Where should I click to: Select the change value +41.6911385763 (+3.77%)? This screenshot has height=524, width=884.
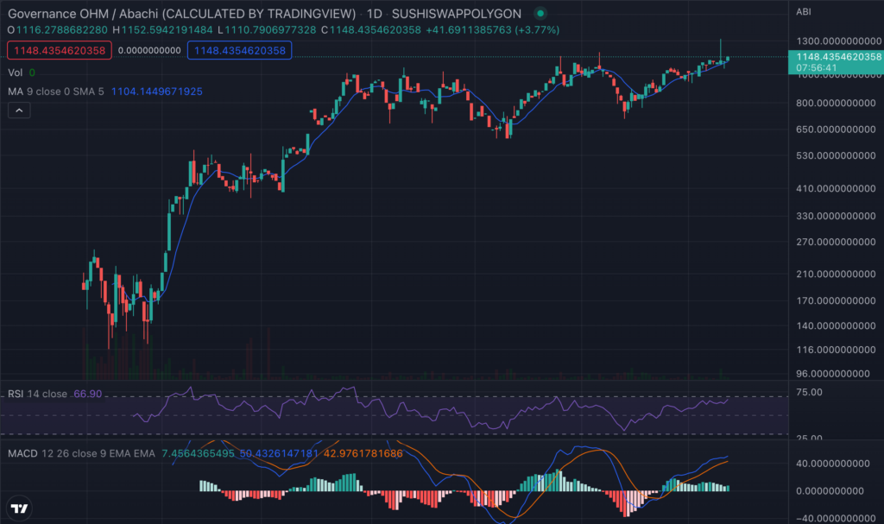tap(493, 30)
